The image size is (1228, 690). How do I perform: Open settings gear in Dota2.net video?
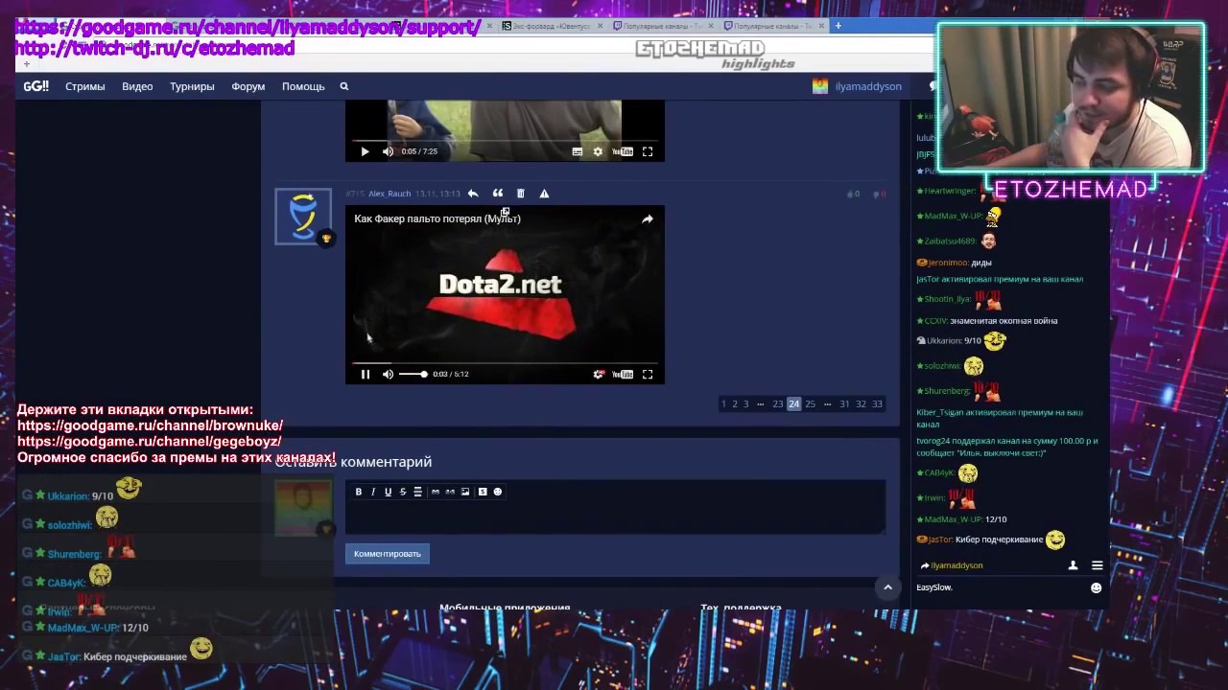point(599,375)
